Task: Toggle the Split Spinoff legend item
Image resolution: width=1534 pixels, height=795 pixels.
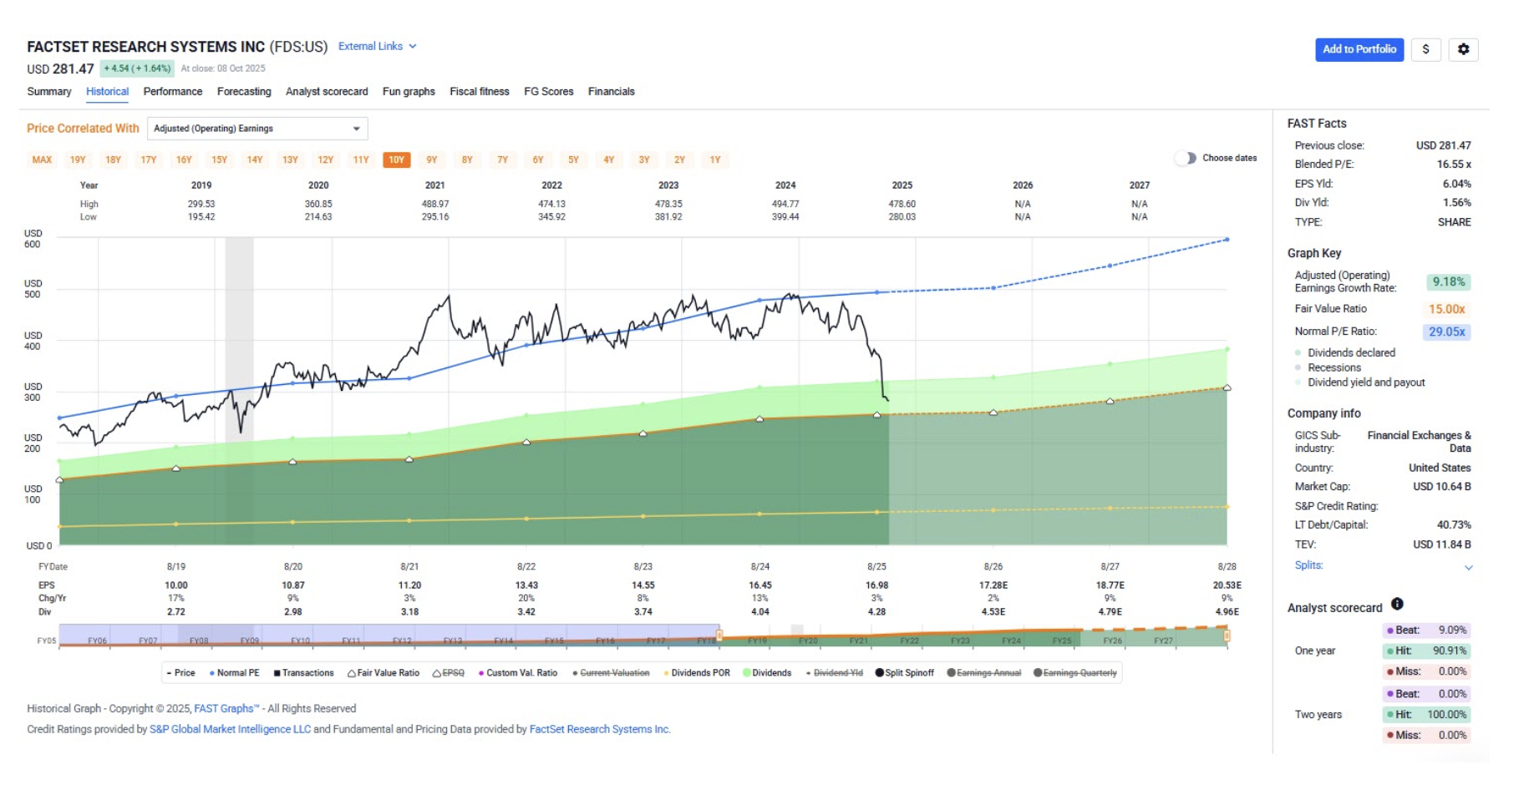Action: click(905, 673)
